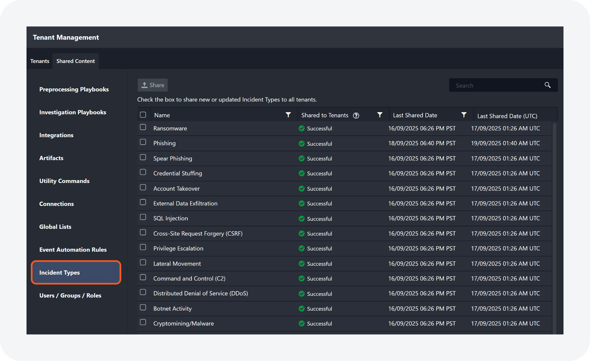Go to the Global Lists section
The image size is (590, 361).
[55, 227]
